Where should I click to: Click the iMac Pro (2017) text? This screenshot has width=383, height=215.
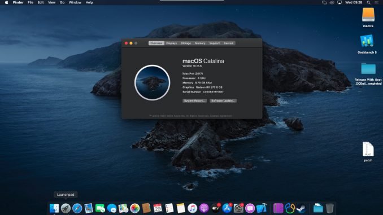click(x=193, y=73)
